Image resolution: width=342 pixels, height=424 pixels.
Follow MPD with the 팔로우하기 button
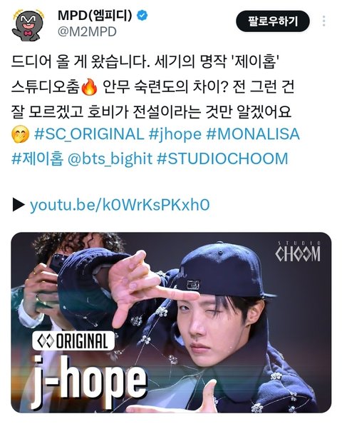coord(273,21)
